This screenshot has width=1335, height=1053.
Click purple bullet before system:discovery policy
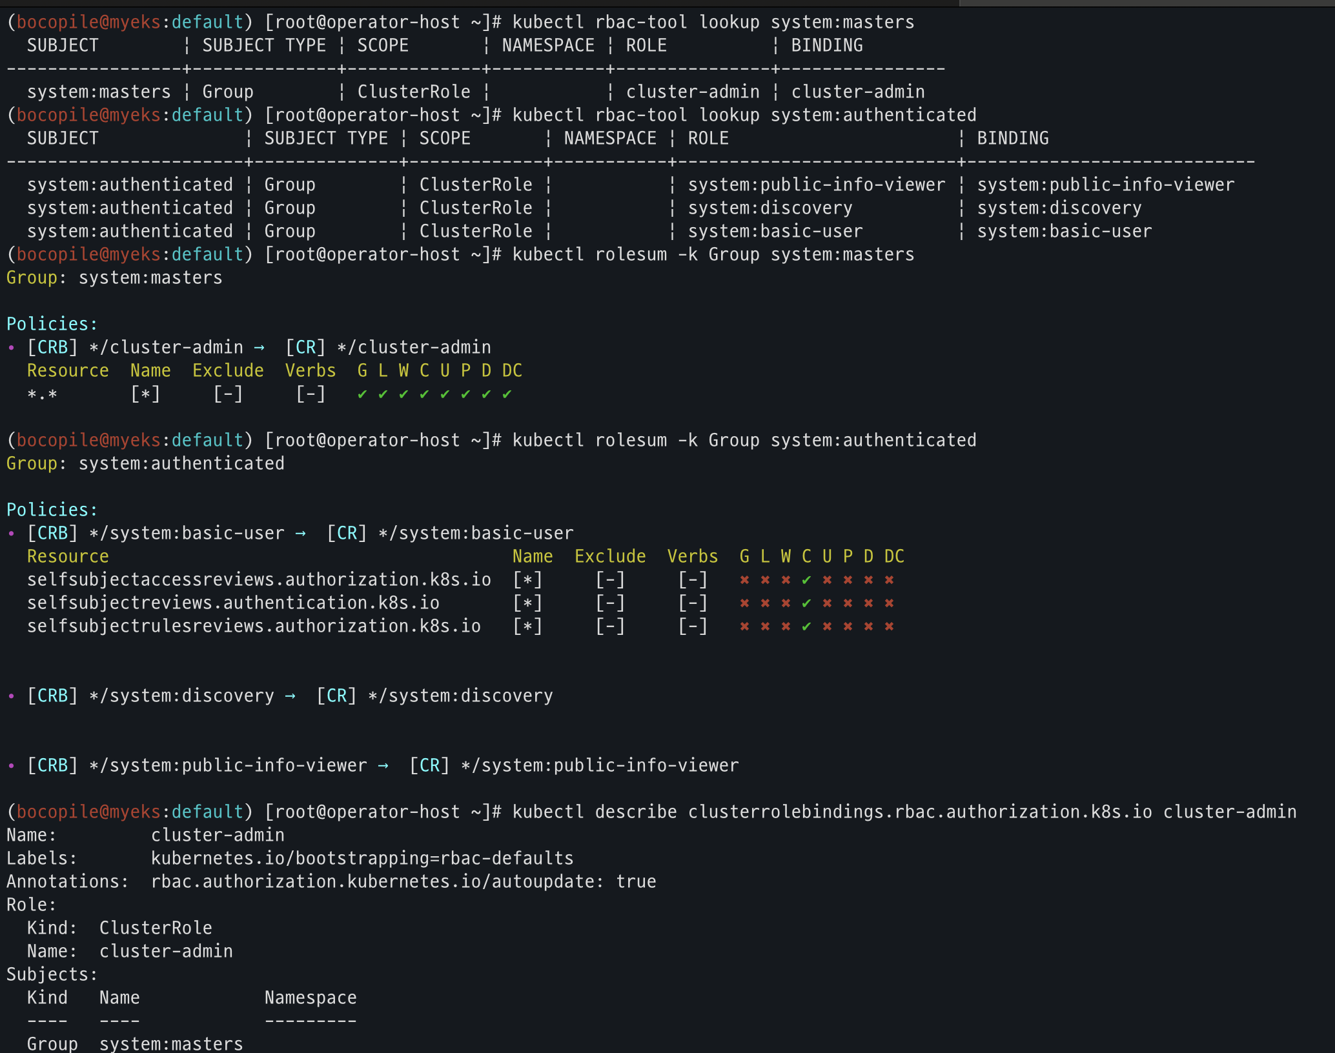11,696
